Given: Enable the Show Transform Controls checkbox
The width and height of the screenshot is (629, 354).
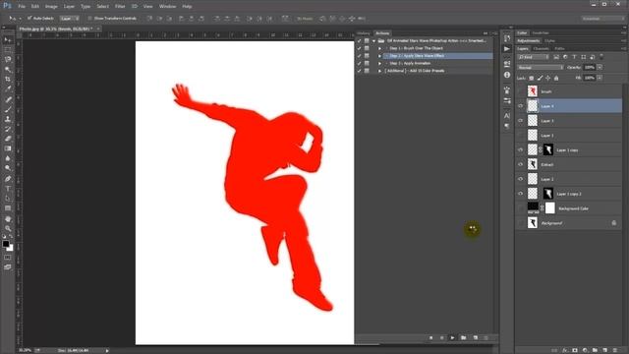Looking at the screenshot, I should 89,18.
